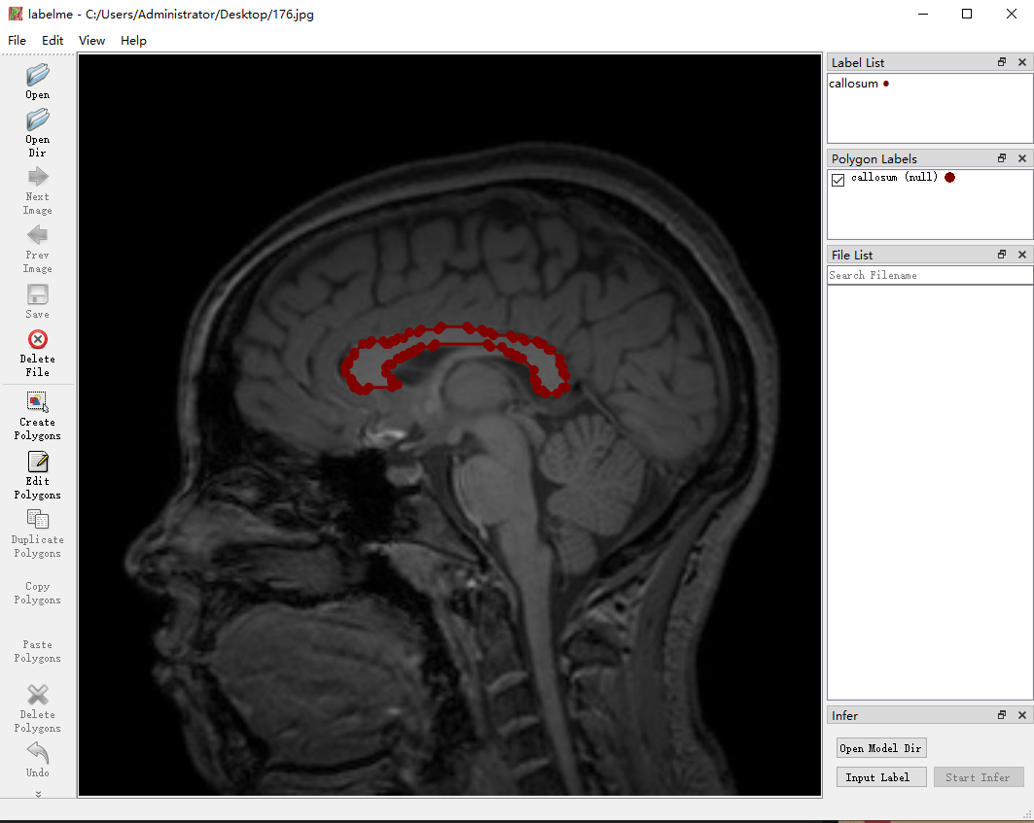The width and height of the screenshot is (1034, 823).
Task: Click the Open Model Dir button
Action: (881, 748)
